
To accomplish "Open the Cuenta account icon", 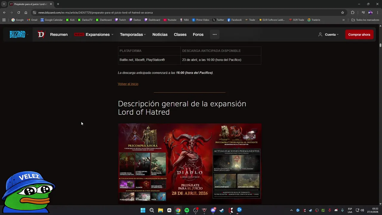I will 320,35.
